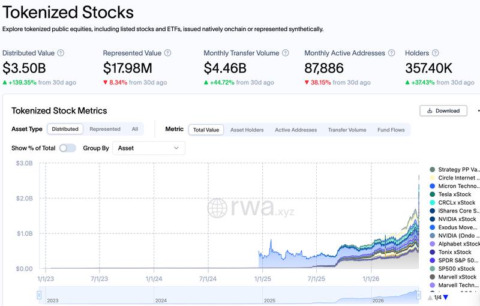Switch metric to Asset Holders
The image size is (480, 306).
click(247, 130)
